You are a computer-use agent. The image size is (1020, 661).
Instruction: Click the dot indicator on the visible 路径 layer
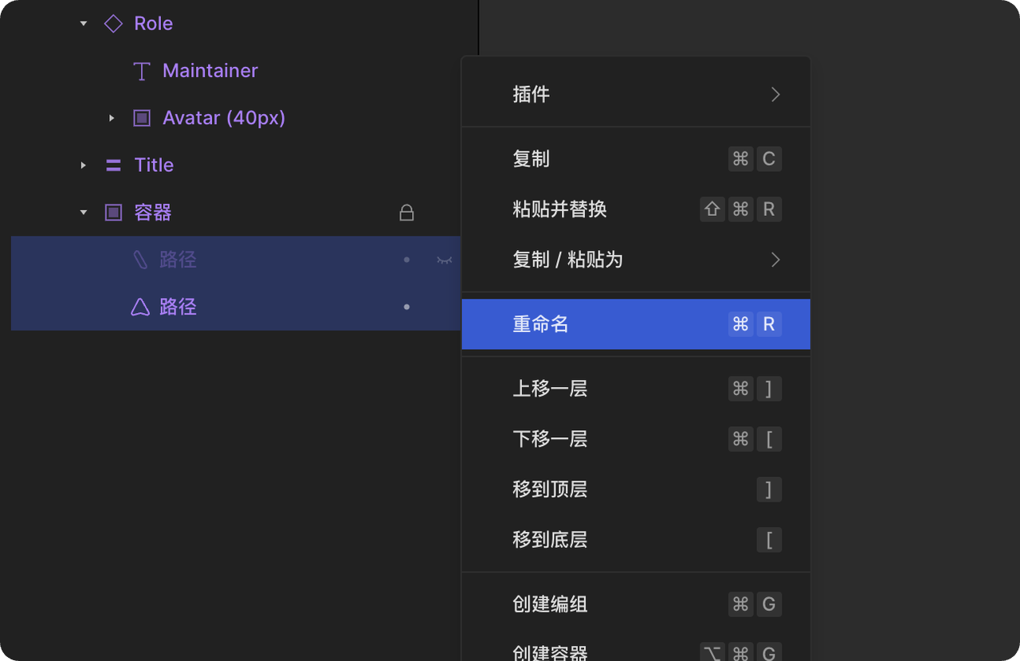tap(406, 307)
